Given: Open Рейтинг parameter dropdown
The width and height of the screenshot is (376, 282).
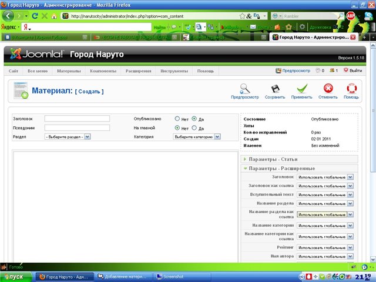Looking at the screenshot, I should (x=325, y=247).
